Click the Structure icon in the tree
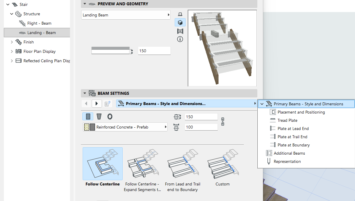Image resolution: width=355 pixels, height=201 pixels. [x=19, y=14]
